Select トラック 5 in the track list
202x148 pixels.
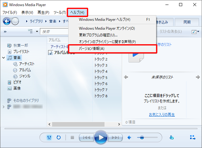(101, 77)
